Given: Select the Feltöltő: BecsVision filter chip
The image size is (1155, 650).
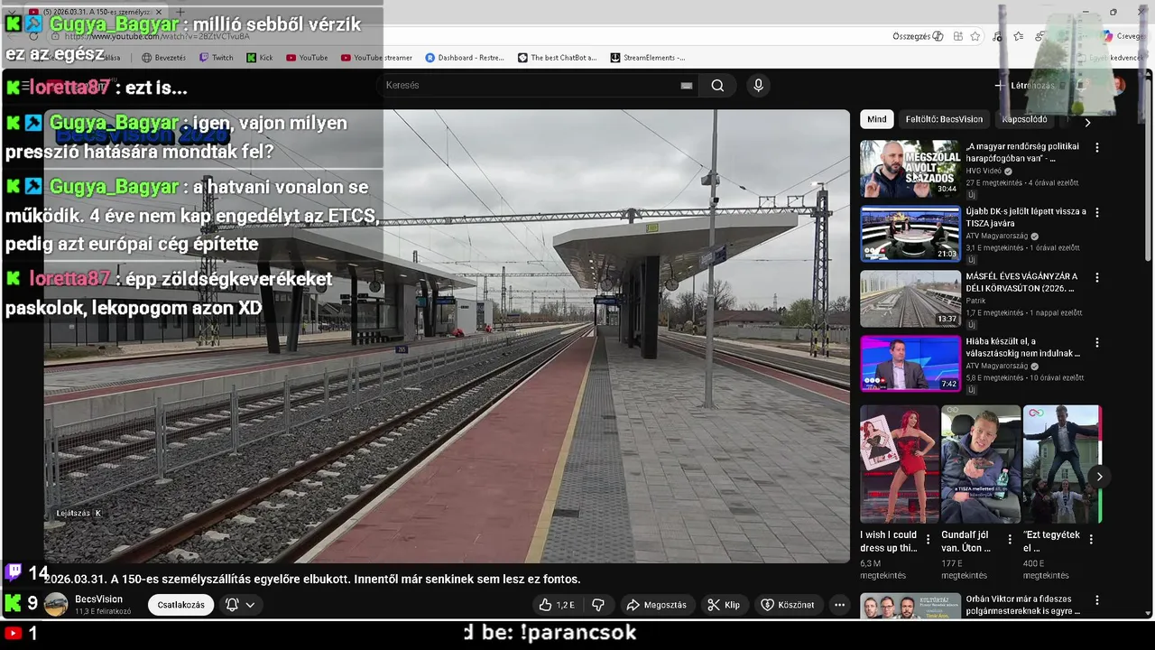Looking at the screenshot, I should point(944,119).
